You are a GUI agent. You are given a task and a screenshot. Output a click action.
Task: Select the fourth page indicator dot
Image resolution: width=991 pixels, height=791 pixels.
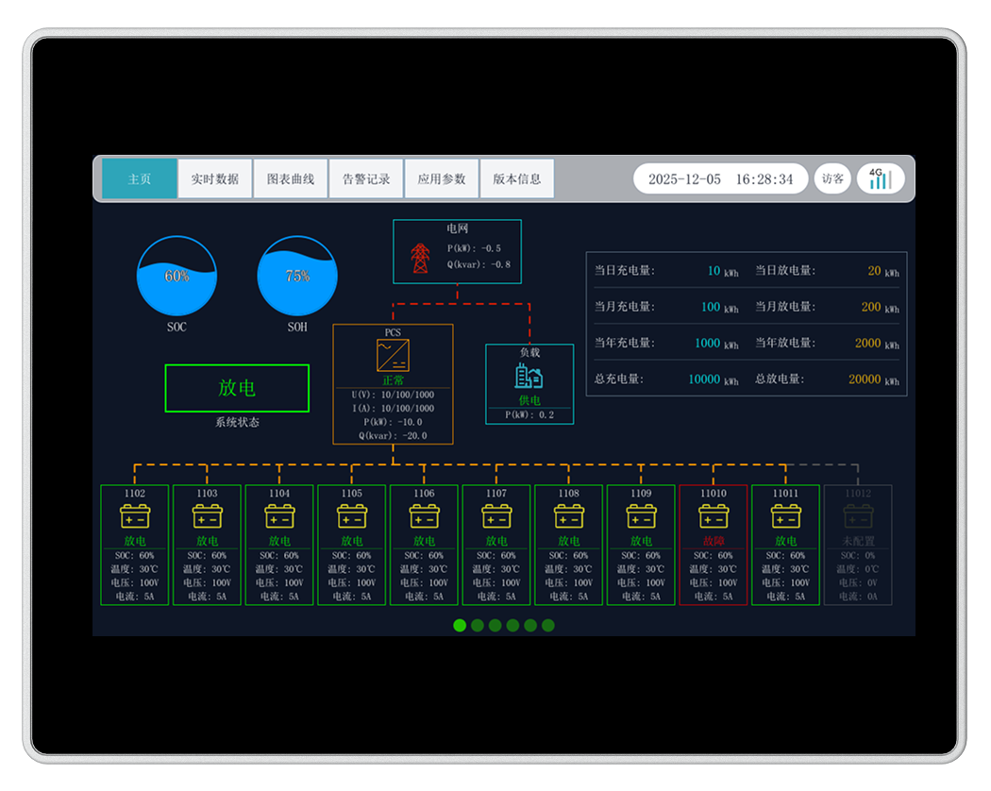(513, 625)
